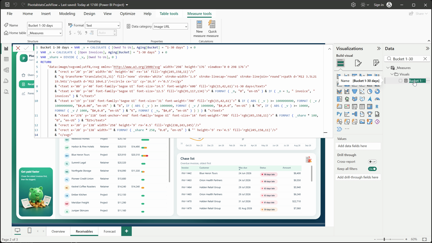Image resolution: width=432 pixels, height=243 pixels.
Task: Select the Matrix visual icon
Action: coord(370,107)
